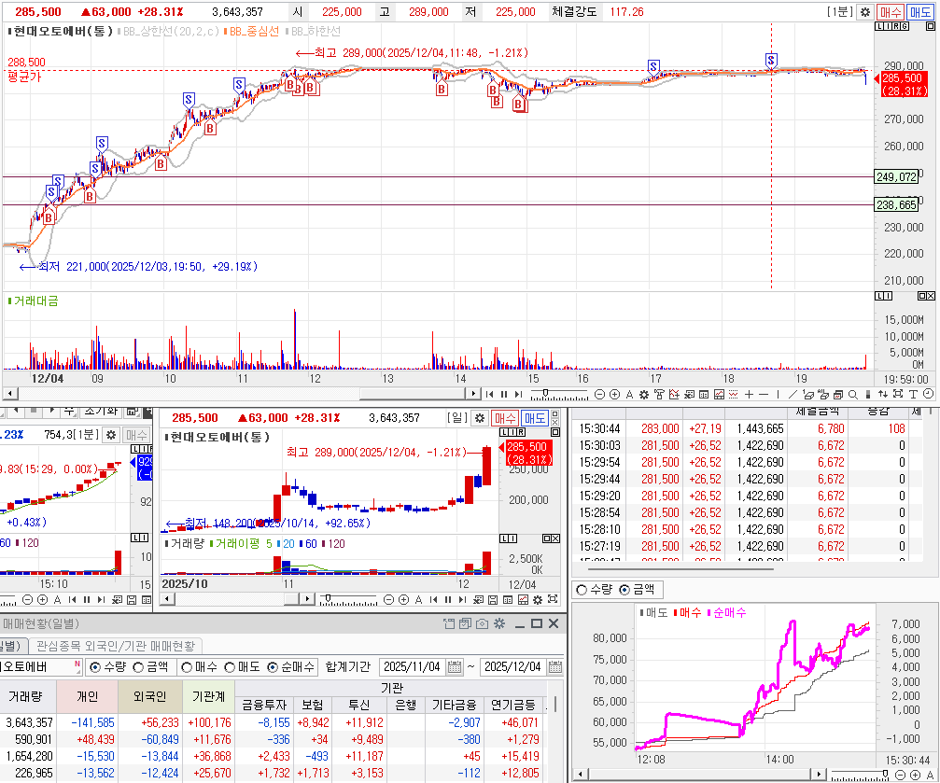This screenshot has height=783, width=940.
Task: Click 외국인 column header
Action: click(150, 696)
